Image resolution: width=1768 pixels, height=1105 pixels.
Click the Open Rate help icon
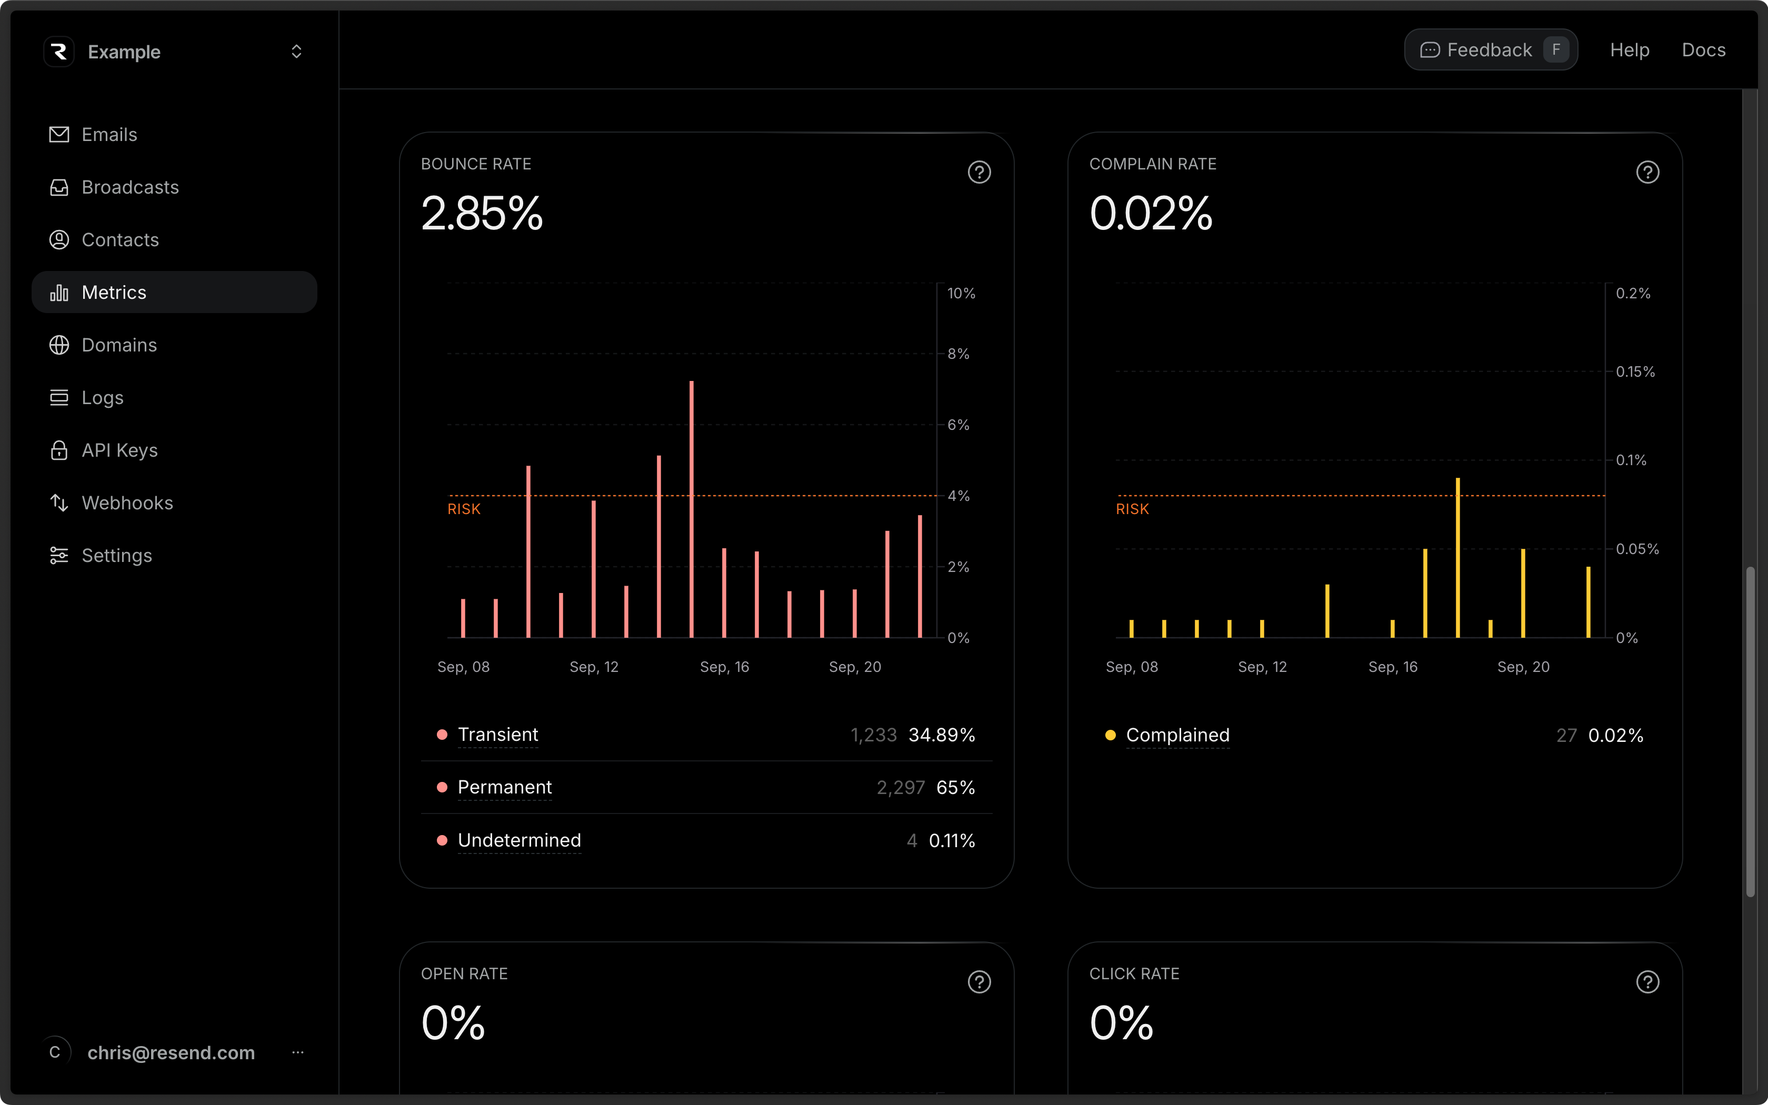(978, 982)
